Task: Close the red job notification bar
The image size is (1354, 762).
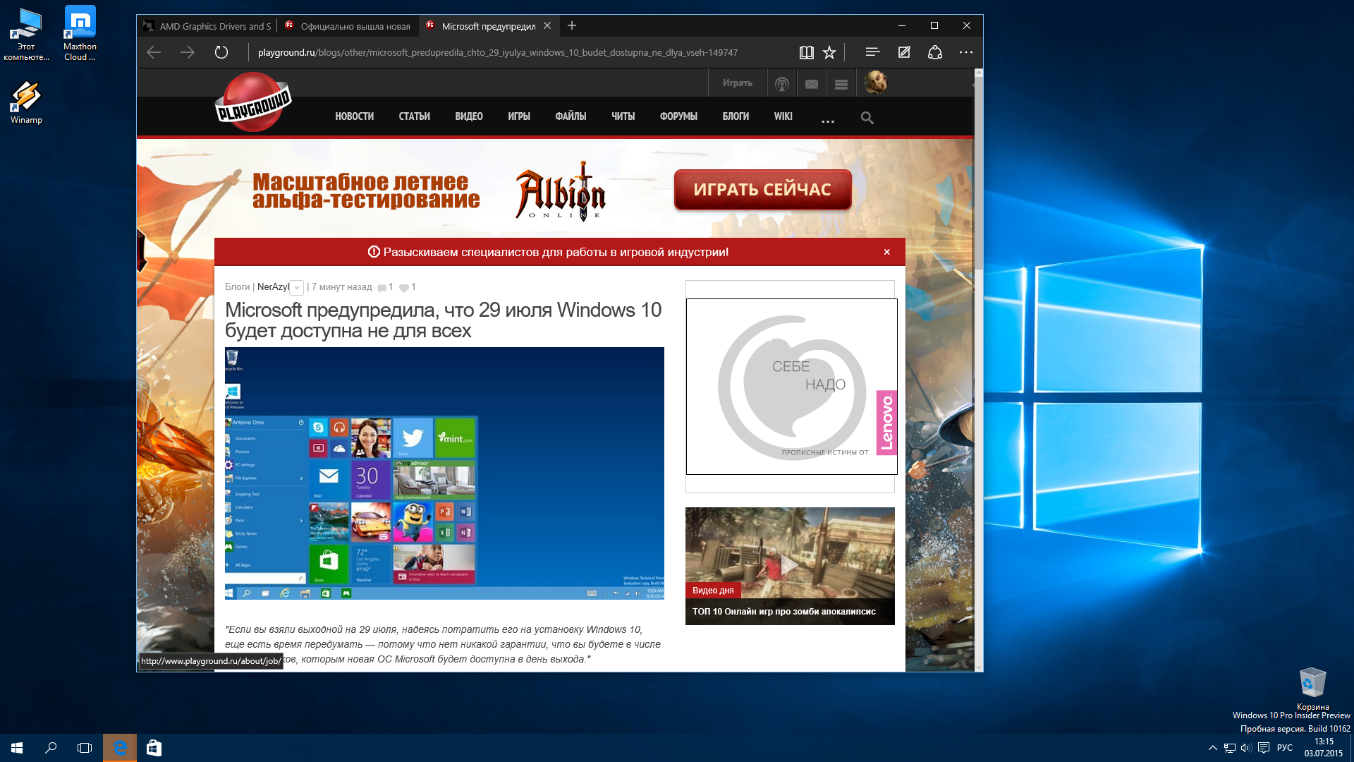Action: pyautogui.click(x=886, y=252)
